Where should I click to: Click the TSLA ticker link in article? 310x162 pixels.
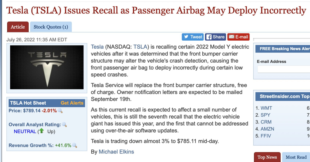[x=140, y=47]
